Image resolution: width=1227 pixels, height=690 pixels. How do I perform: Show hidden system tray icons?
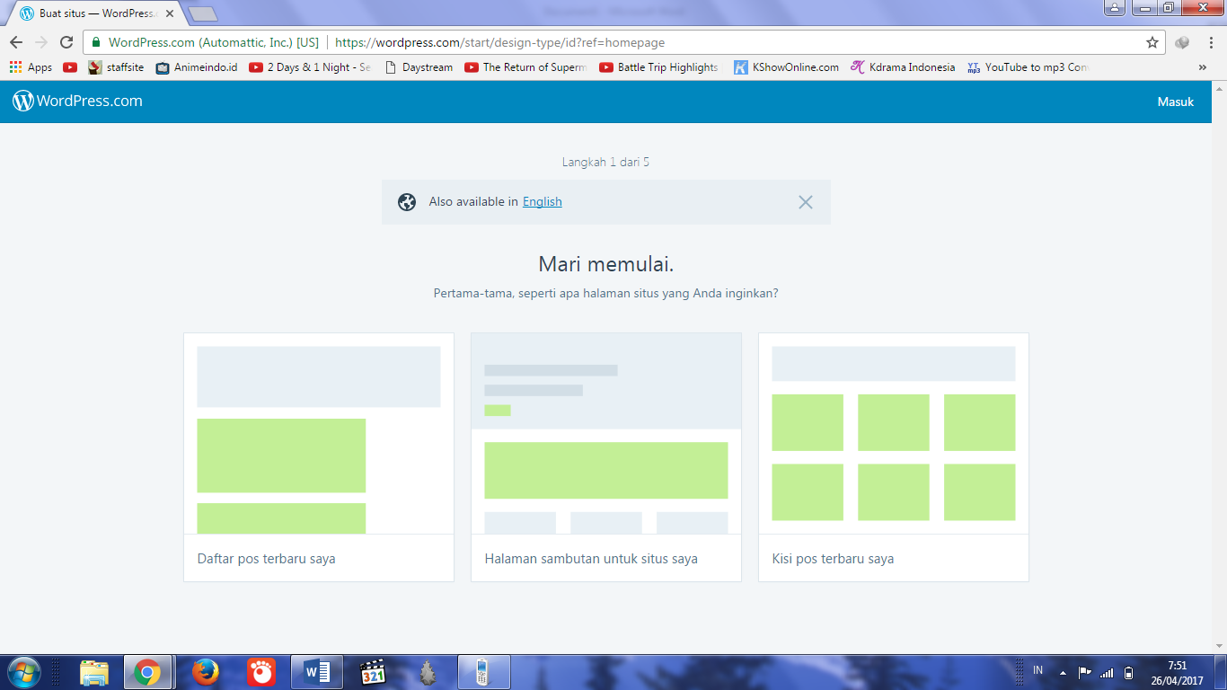1064,672
